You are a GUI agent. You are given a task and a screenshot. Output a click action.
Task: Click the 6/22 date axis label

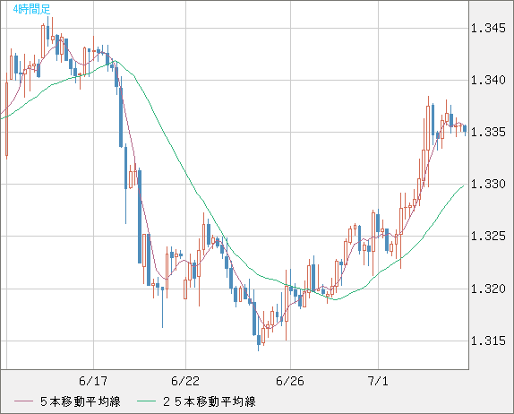pyautogui.click(x=185, y=381)
